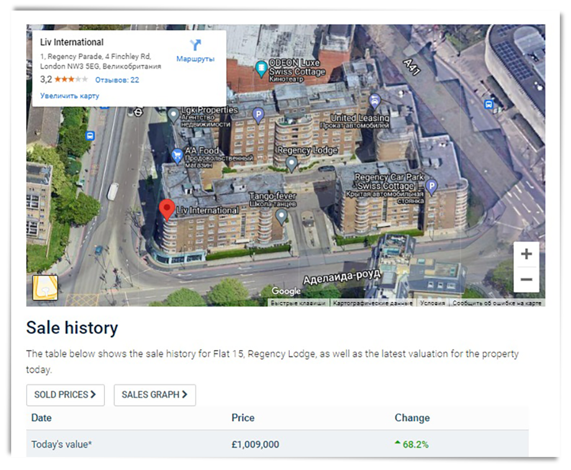Image resolution: width=571 pixels, height=470 pixels.
Task: Open the SALES GRAPH button
Action: point(155,395)
